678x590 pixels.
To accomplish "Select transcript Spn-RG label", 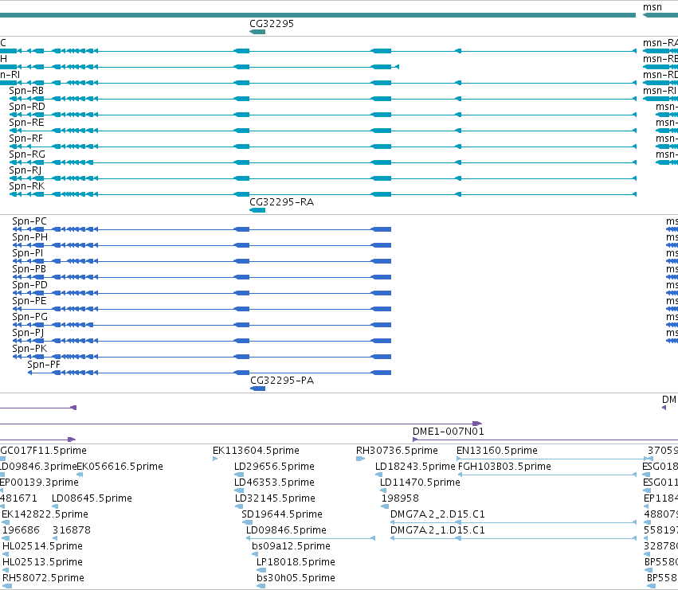I will point(27,154).
